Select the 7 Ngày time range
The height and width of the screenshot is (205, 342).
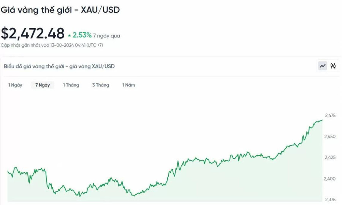point(43,85)
